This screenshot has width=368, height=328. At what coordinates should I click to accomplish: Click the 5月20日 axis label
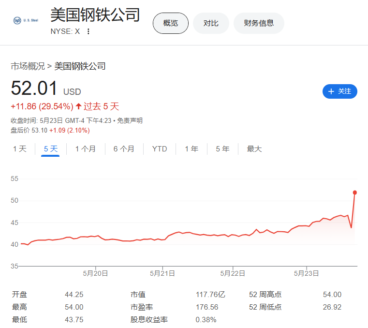(95, 273)
